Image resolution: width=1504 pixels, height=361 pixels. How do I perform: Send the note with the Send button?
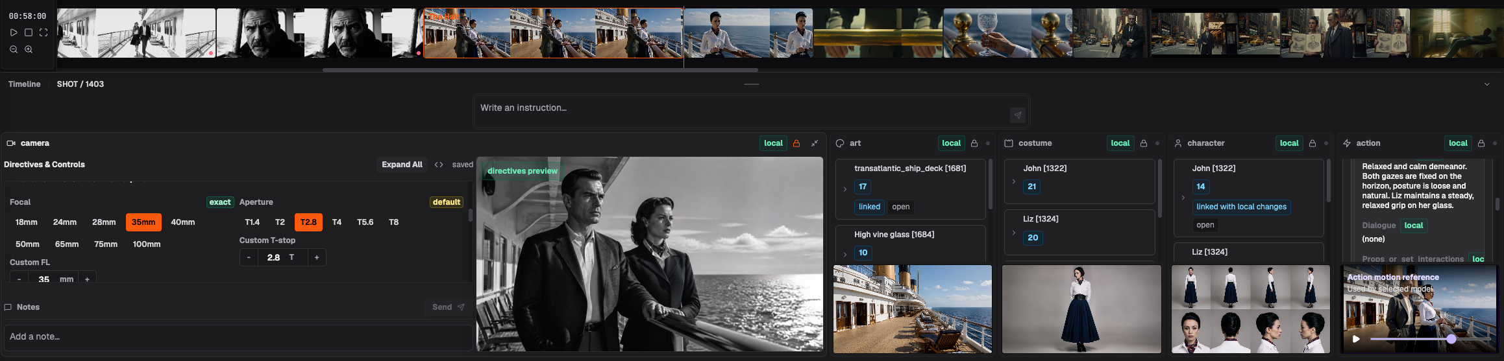(448, 307)
